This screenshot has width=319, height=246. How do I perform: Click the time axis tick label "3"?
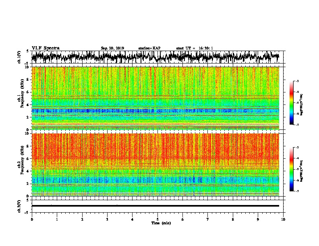coord(107,219)
